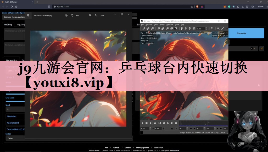
Task: Open the playback speed dropdown arrow
Action: [x=153, y=128]
